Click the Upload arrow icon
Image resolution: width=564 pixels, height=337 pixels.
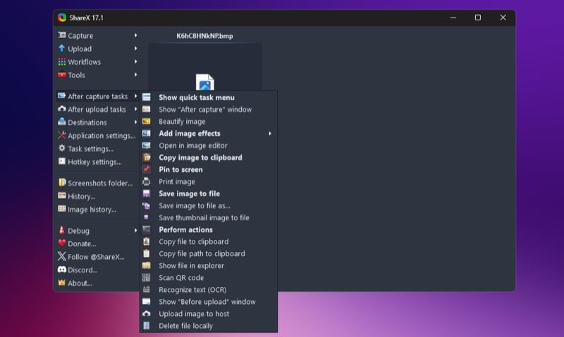tap(62, 49)
